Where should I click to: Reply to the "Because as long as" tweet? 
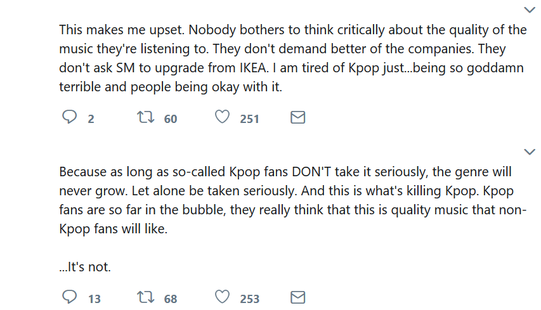pos(69,297)
